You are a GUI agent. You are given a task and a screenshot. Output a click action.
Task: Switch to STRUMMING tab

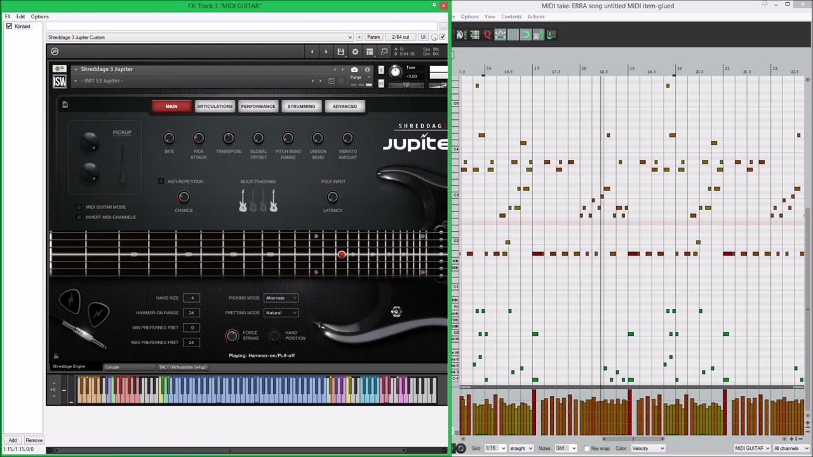point(301,106)
